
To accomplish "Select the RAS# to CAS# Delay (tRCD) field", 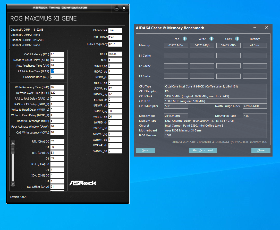I will coord(57,60).
